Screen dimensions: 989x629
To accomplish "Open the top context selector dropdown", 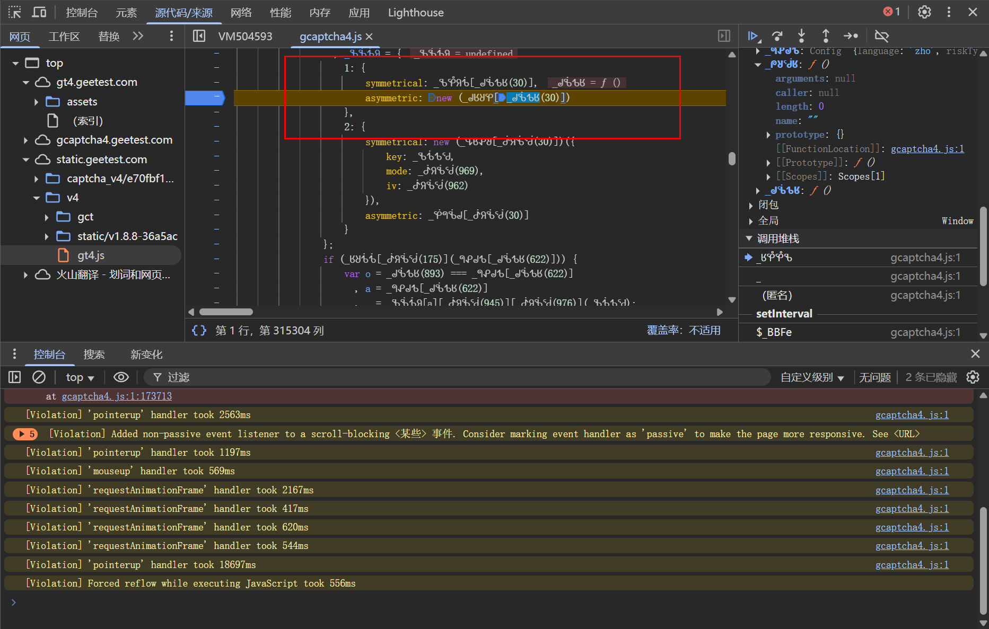I will coord(80,377).
